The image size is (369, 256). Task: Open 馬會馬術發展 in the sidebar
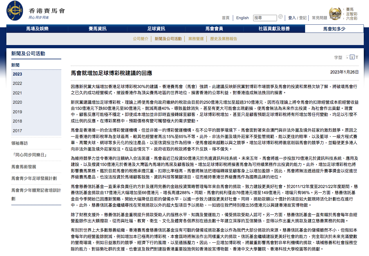pos(24,167)
